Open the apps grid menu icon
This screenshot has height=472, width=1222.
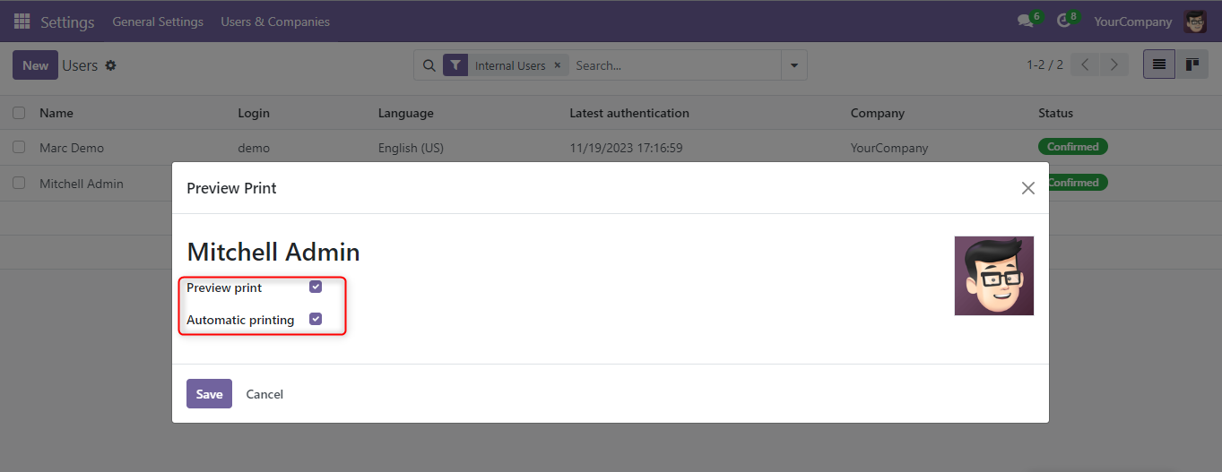pos(22,21)
